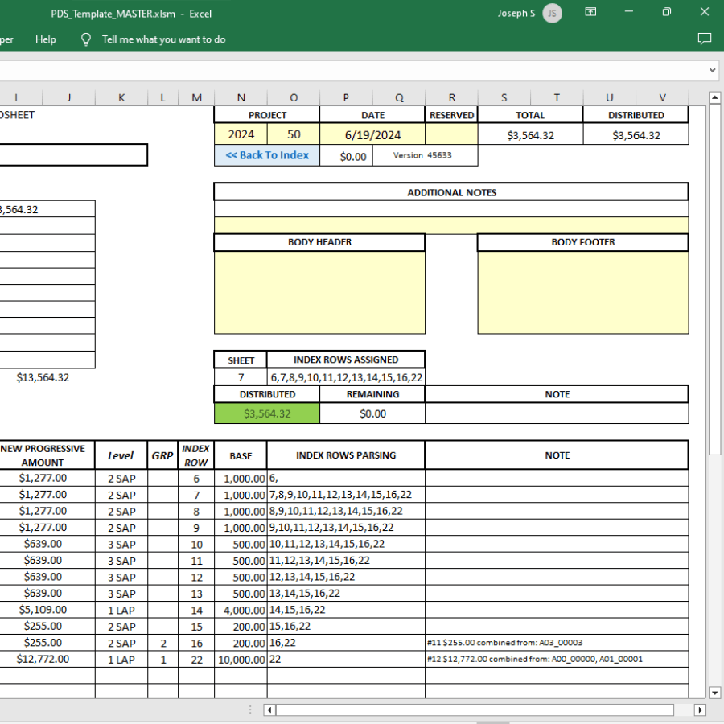Image resolution: width=724 pixels, height=724 pixels.
Task: Click Tell me what you want to do
Action: 163,39
